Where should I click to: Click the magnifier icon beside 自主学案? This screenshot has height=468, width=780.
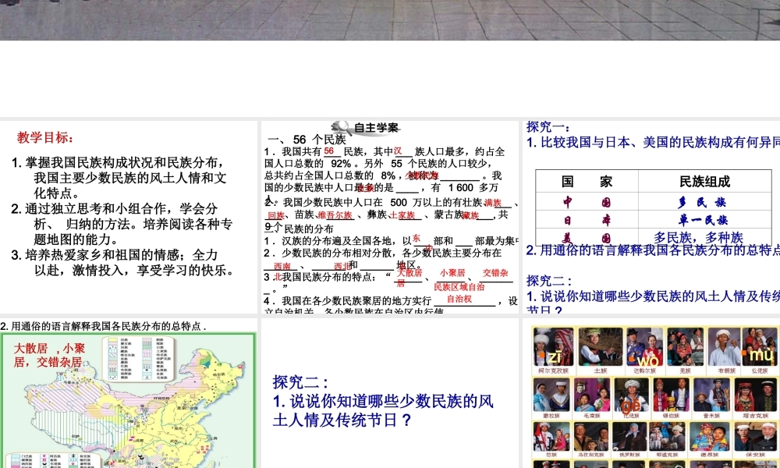point(342,127)
